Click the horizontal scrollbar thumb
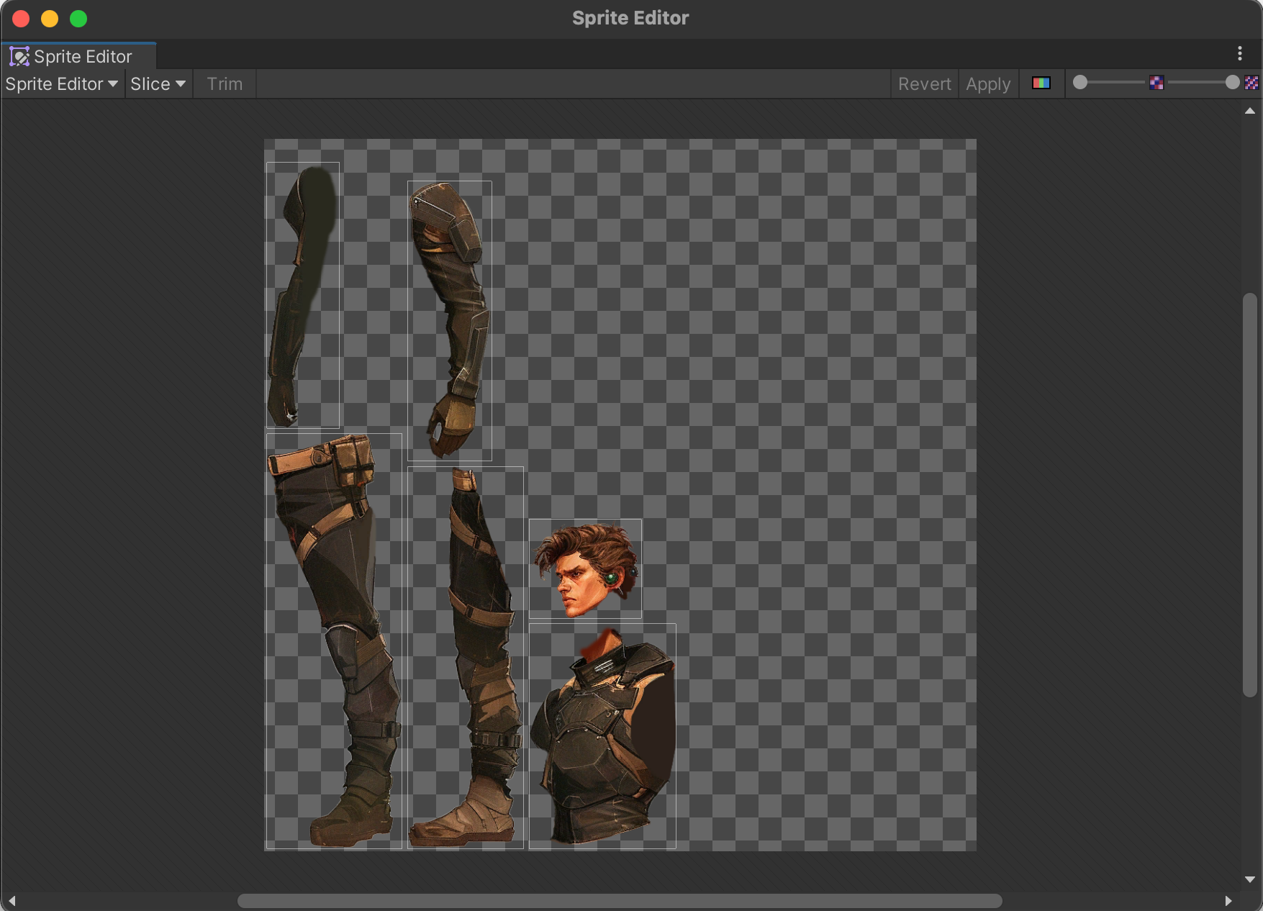Screen dimensions: 1263x911 coord(620,901)
